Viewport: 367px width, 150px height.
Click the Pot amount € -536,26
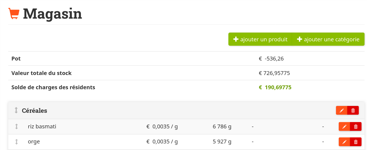[x=271, y=59]
